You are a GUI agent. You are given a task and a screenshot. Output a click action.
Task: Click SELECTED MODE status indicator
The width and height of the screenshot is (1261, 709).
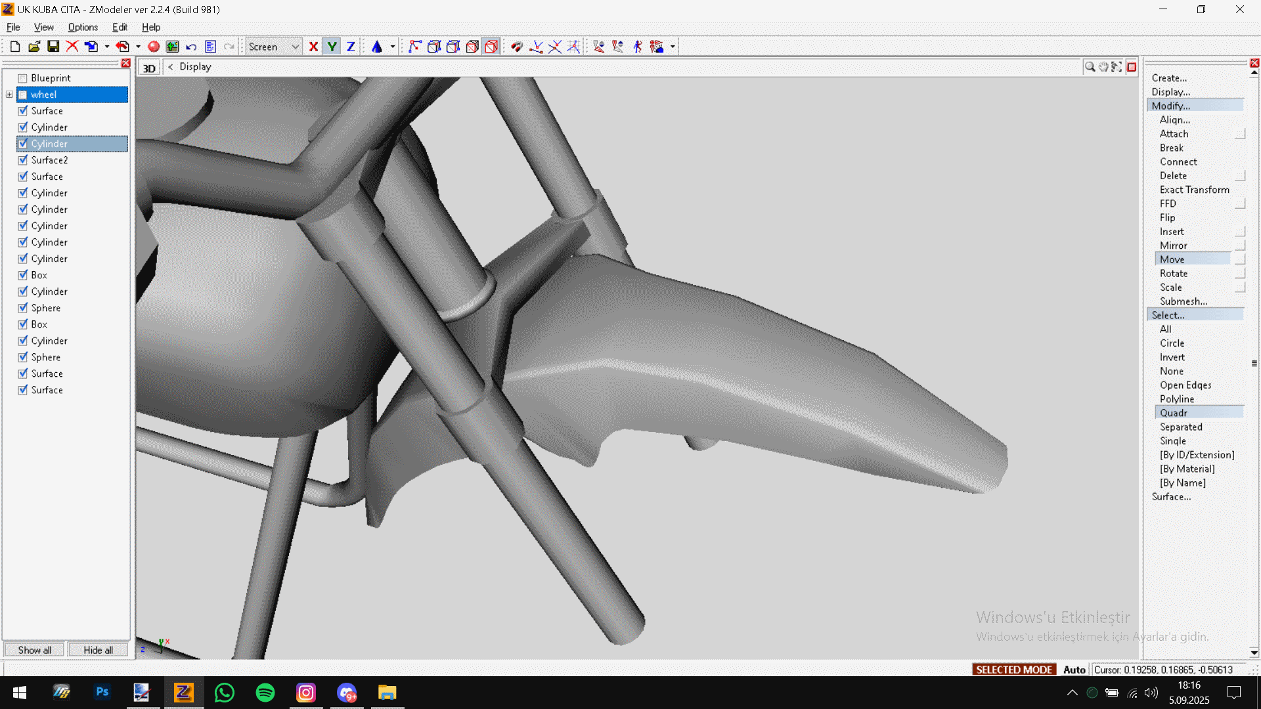(x=1013, y=670)
